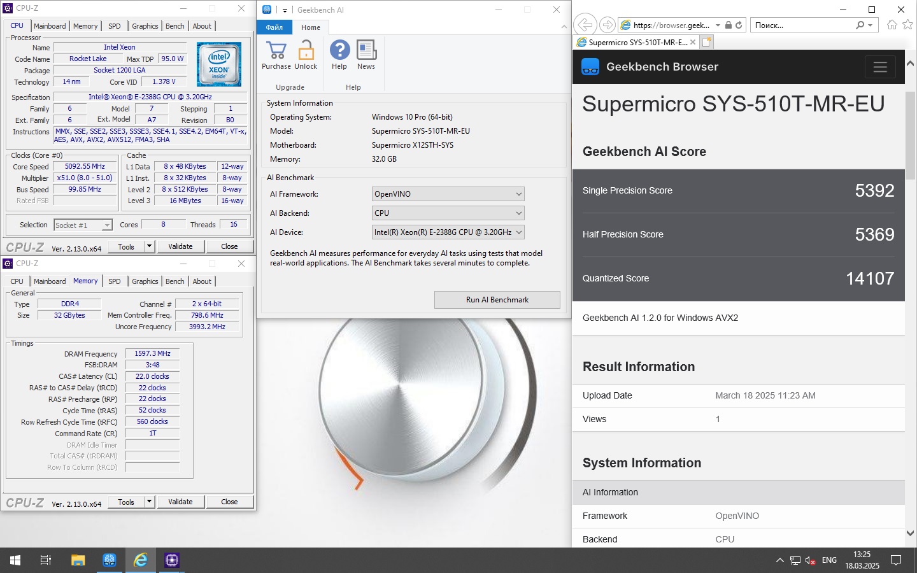
Task: Click Run AI Benchmark button
Action: pos(497,300)
